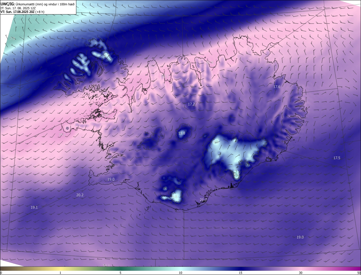Image resolution: width=361 pixels, height=275 pixels.
Task: Click the 19.0 label on the Reykjanes peninsula
Action: [111, 179]
